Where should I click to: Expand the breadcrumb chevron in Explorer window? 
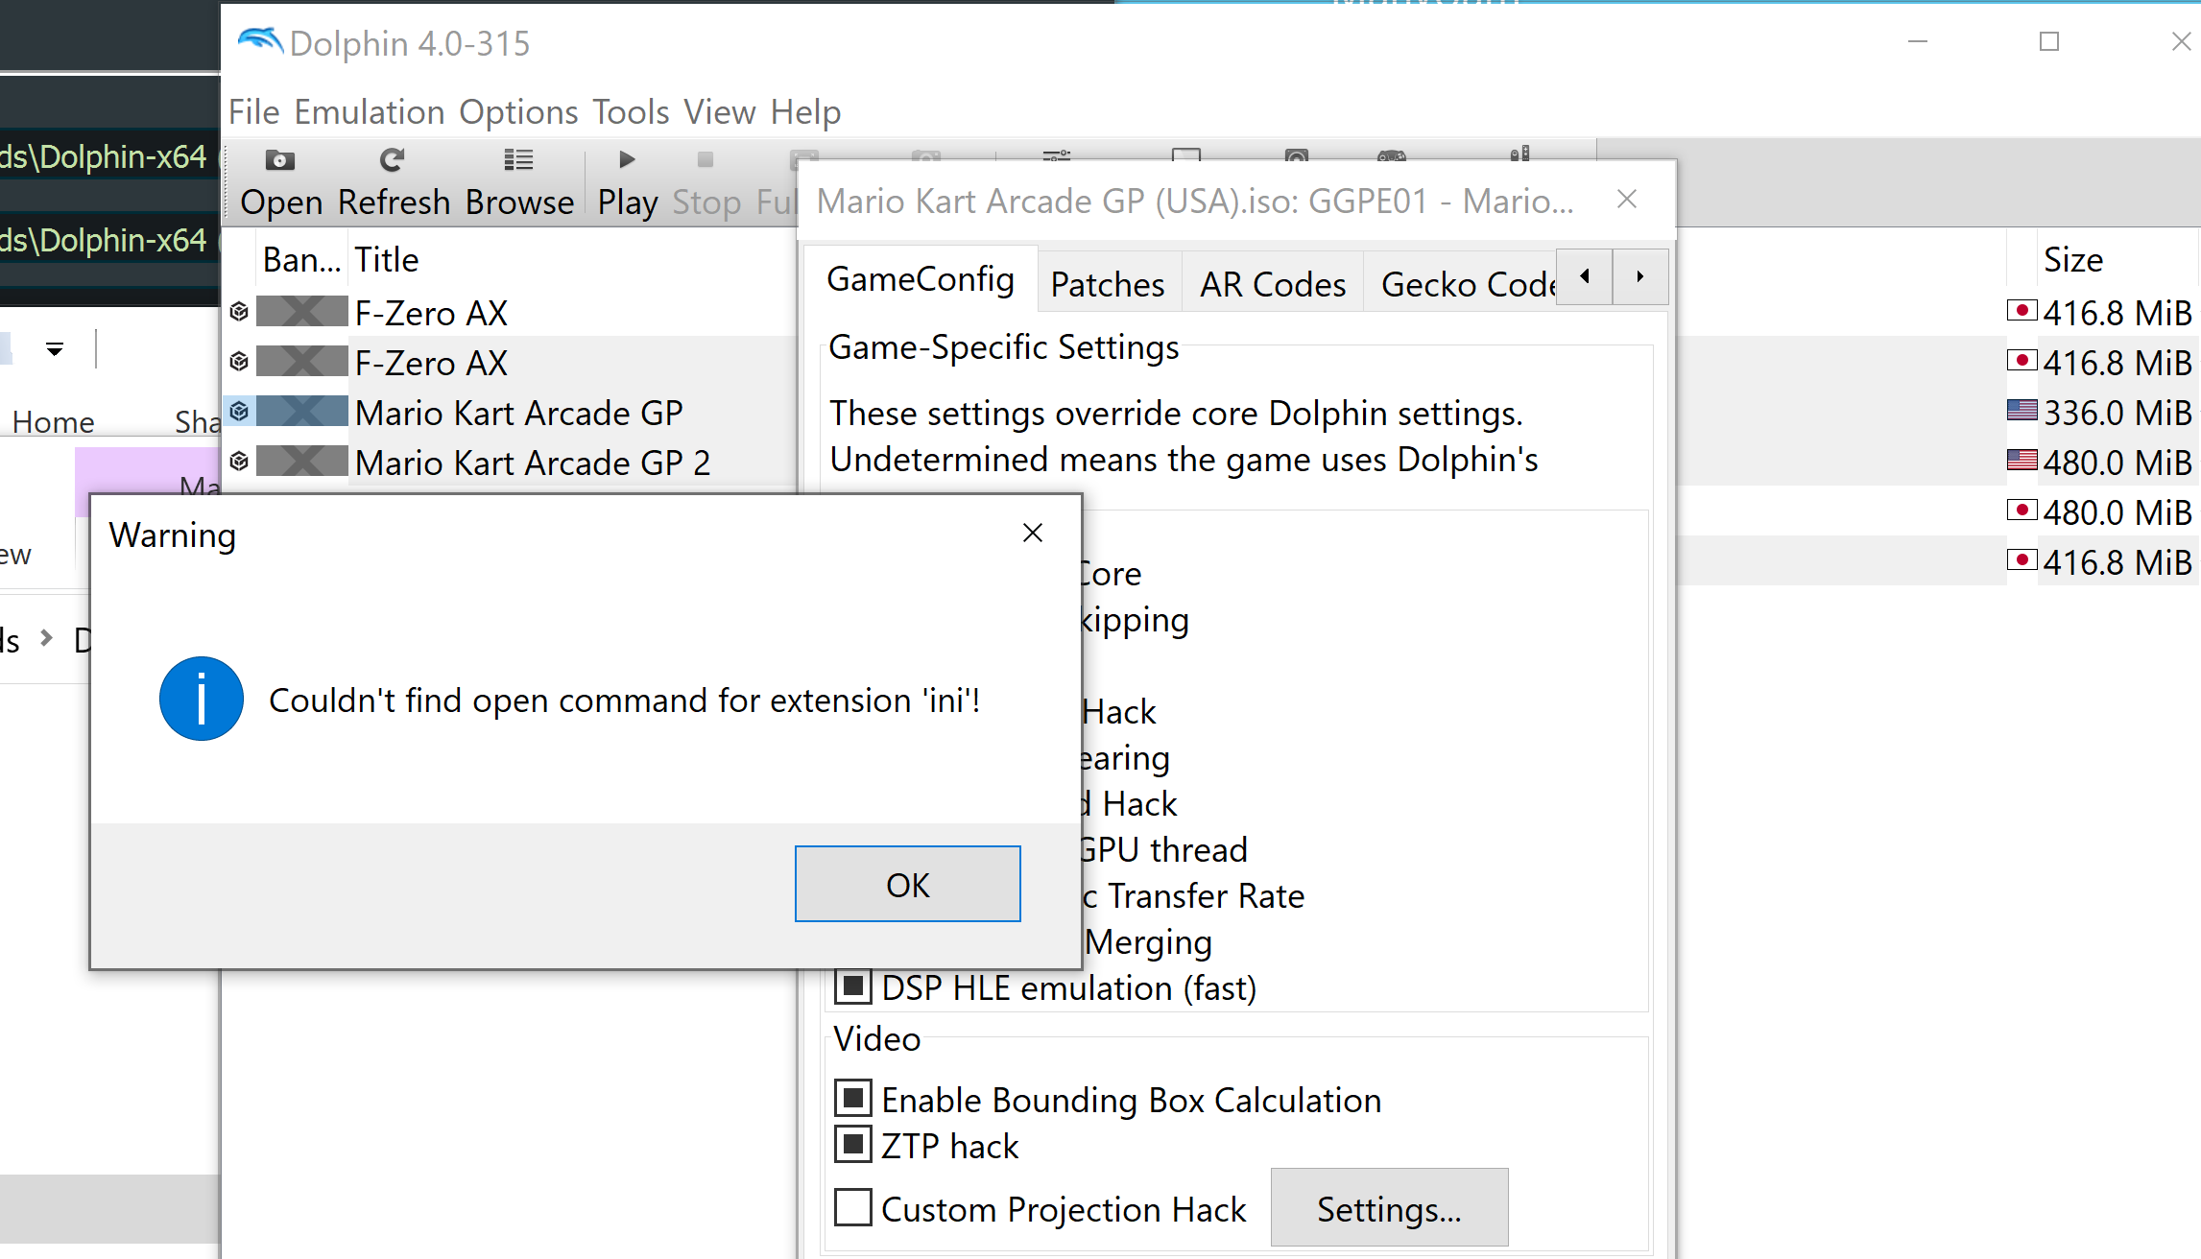[x=46, y=637]
